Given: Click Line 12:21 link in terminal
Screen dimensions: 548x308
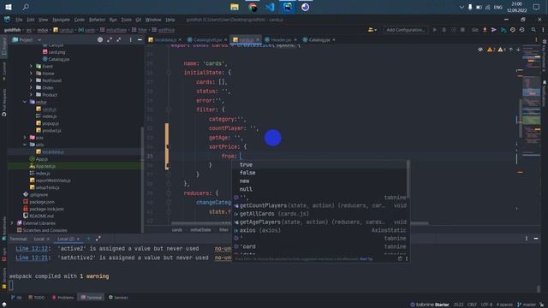Looking at the screenshot, I should tap(32, 258).
